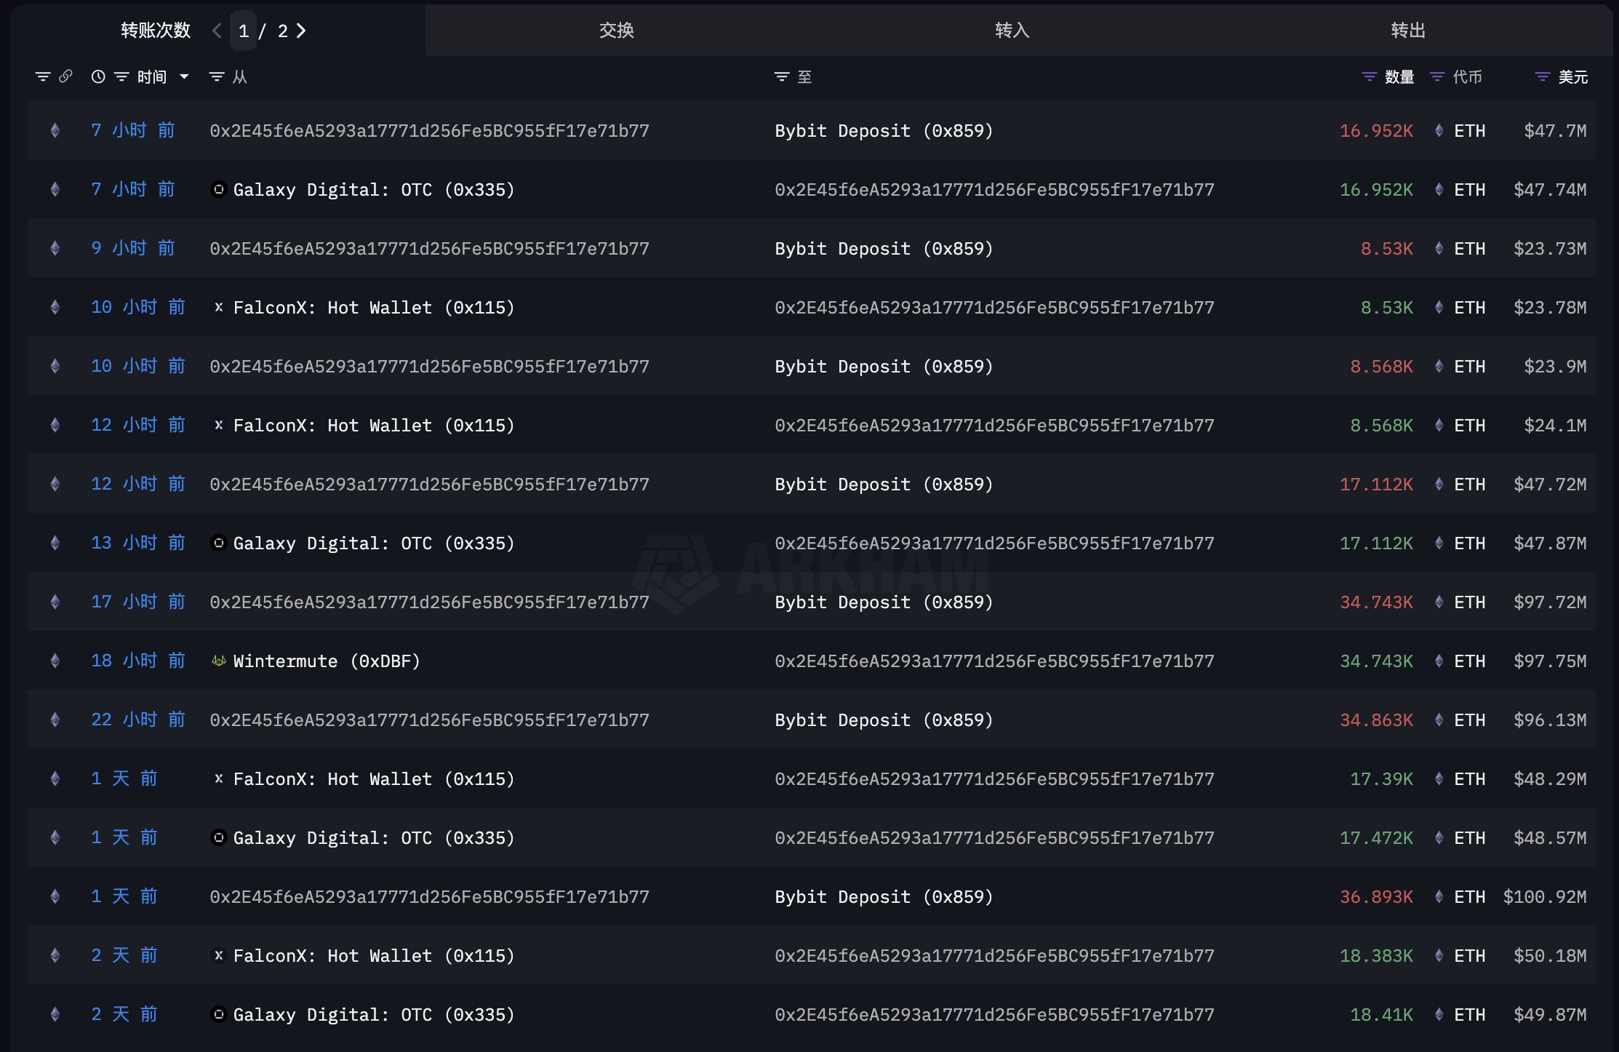The image size is (1619, 1052).
Task: Open the 转出 tab
Action: coord(1407,31)
